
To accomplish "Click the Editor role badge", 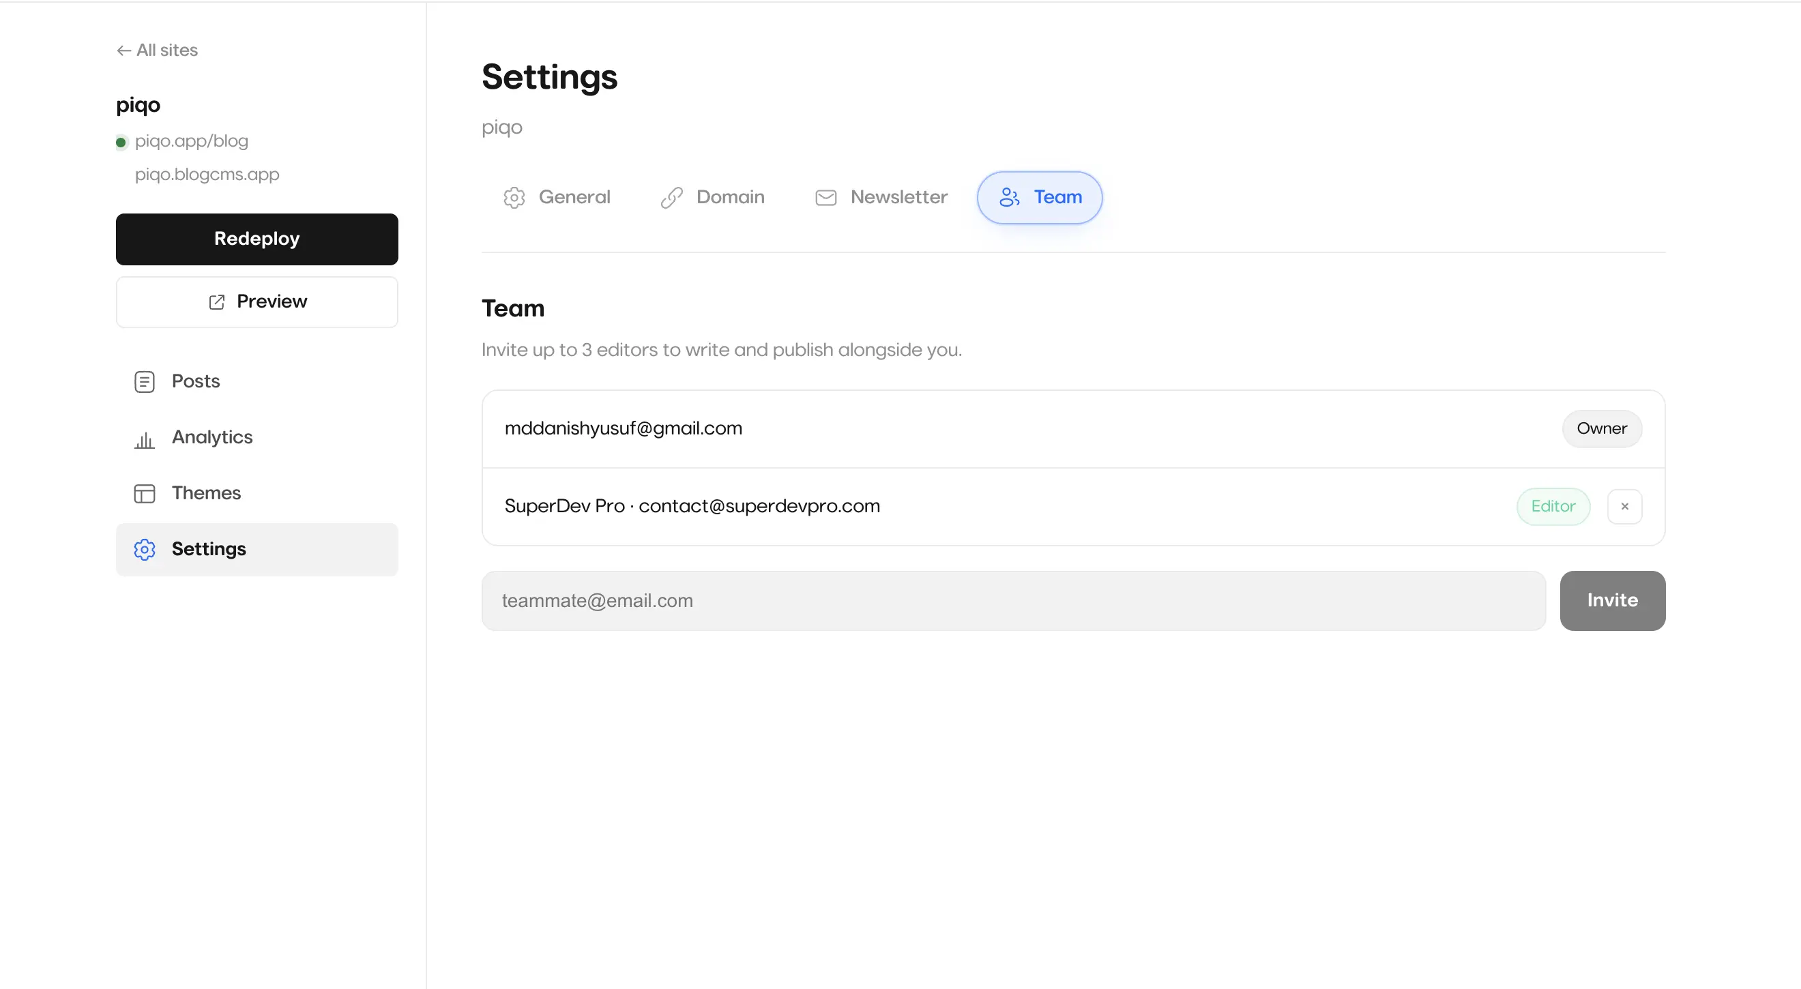I will (1553, 506).
